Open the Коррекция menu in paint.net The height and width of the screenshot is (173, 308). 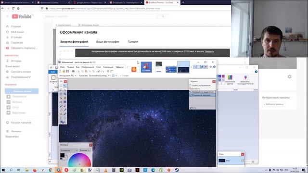tap(108, 67)
